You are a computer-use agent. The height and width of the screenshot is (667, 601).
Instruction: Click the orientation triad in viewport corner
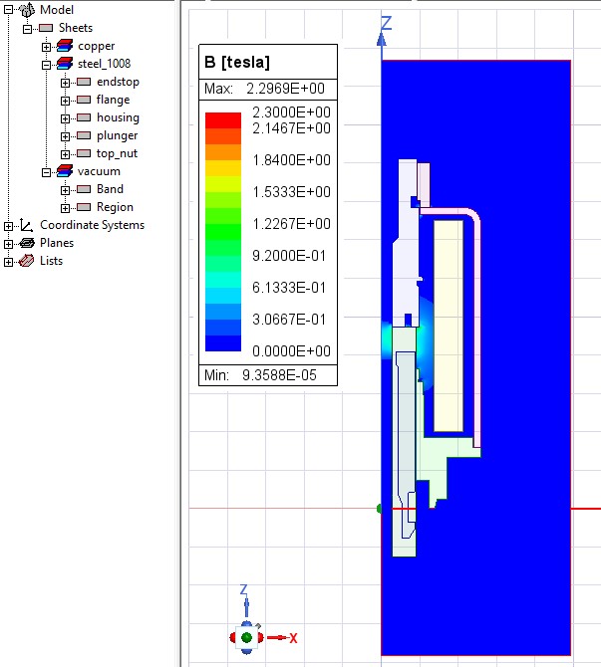[246, 635]
